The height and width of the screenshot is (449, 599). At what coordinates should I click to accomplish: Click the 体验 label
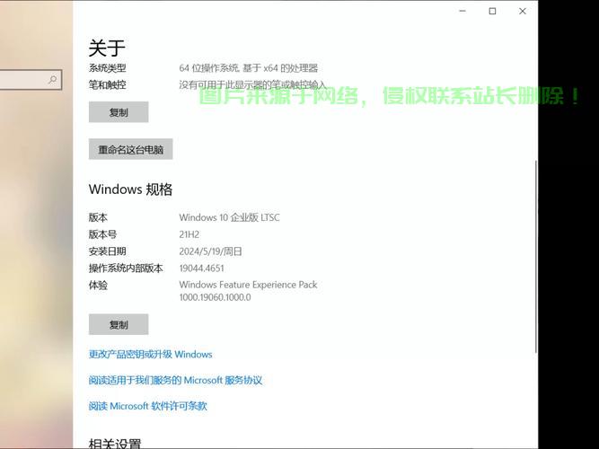tap(98, 285)
